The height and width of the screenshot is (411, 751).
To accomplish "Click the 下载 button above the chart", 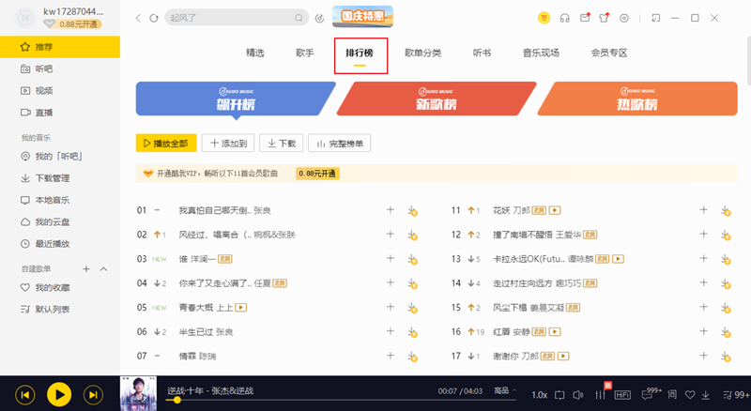I will (281, 144).
